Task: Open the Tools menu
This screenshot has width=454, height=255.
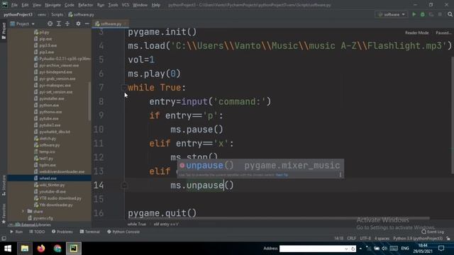Action: (113, 5)
